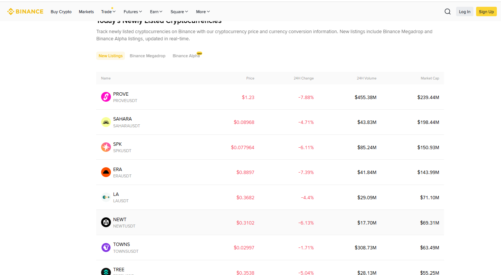
Task: Click the LAUSDT pair label
Action: [x=121, y=201]
